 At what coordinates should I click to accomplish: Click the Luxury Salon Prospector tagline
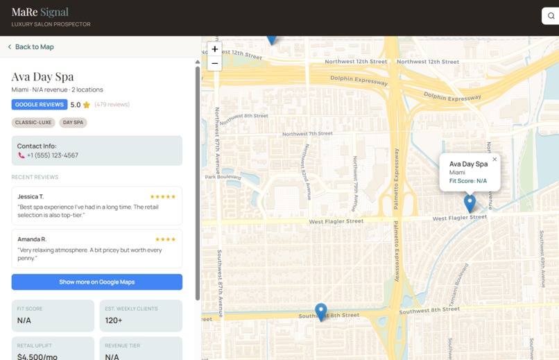pyautogui.click(x=51, y=24)
